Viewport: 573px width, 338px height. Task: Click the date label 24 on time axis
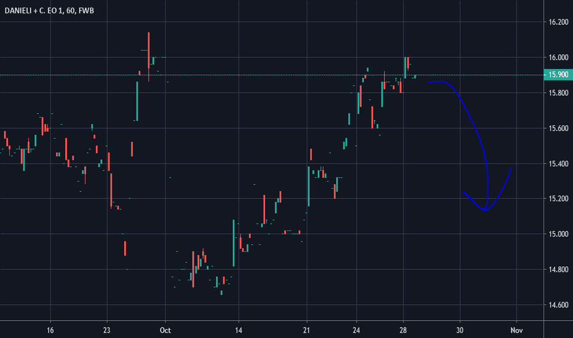point(357,331)
